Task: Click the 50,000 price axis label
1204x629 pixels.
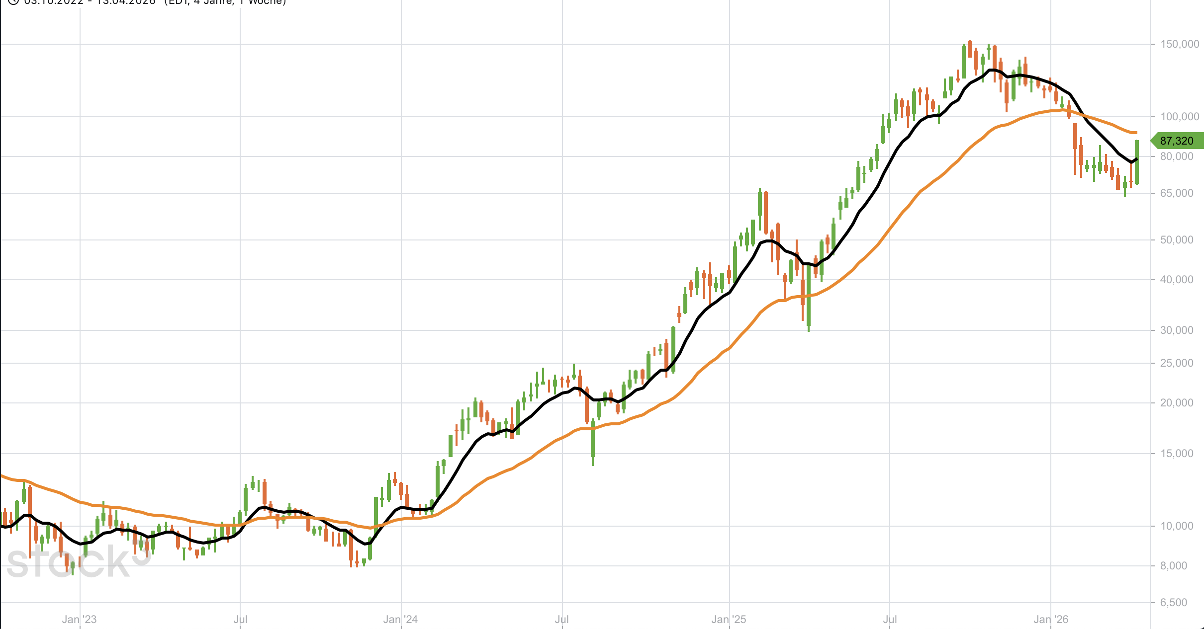Action: point(1176,240)
